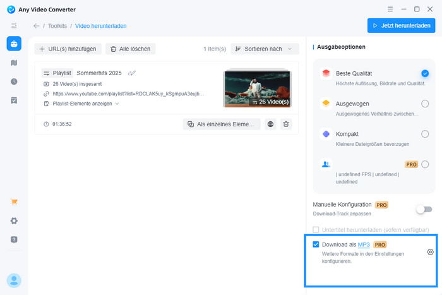Click the Ausgewogen orange icon
The image size is (442, 295).
[x=326, y=104]
